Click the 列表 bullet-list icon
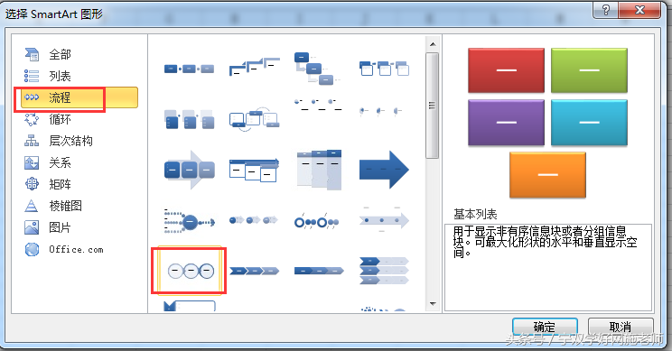The height and width of the screenshot is (351, 672). coord(32,76)
